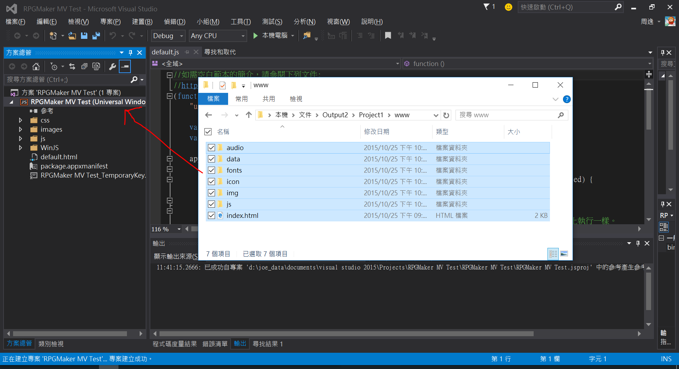Screen dimensions: 679x369
Task: Switch to details view in File Explorer
Action: (x=553, y=254)
